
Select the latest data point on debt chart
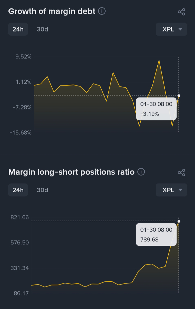tap(179, 96)
